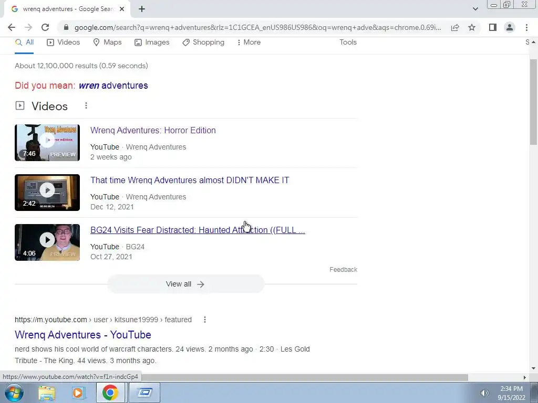
Task: Switch to Images search tab
Action: (152, 43)
